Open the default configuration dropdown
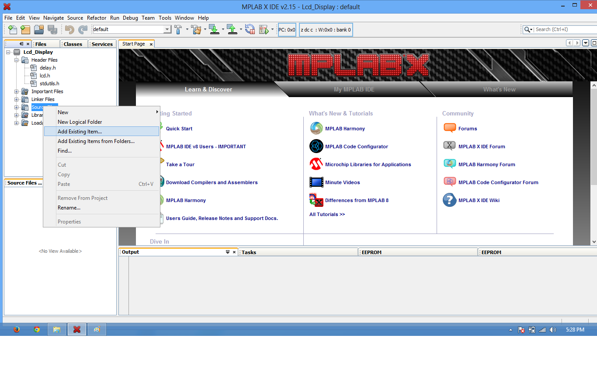The width and height of the screenshot is (597, 370). pyautogui.click(x=167, y=29)
